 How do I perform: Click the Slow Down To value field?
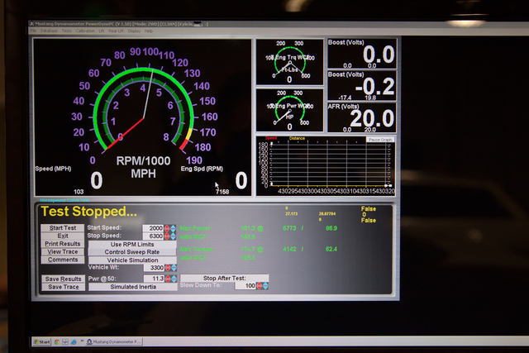[x=245, y=286]
